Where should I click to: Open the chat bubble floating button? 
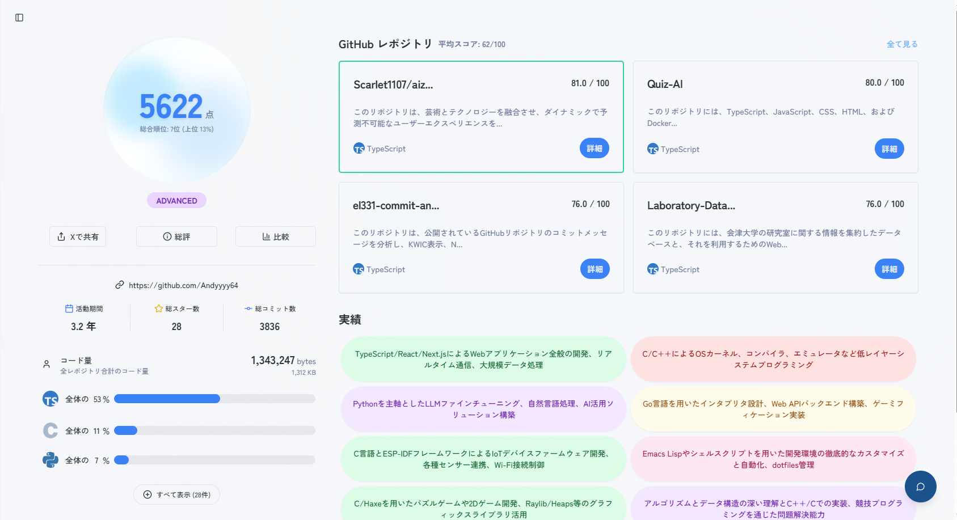920,487
